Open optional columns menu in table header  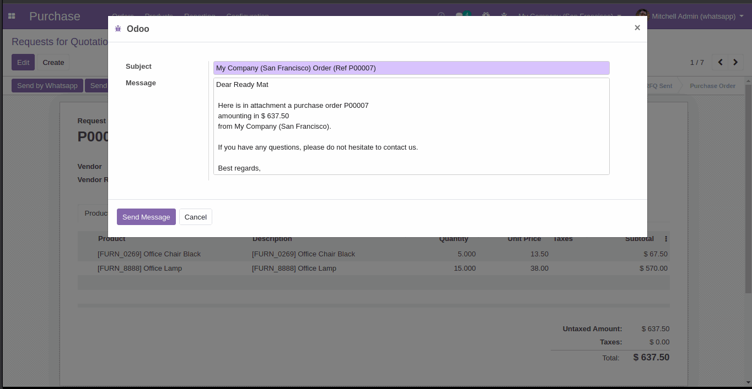coord(666,239)
